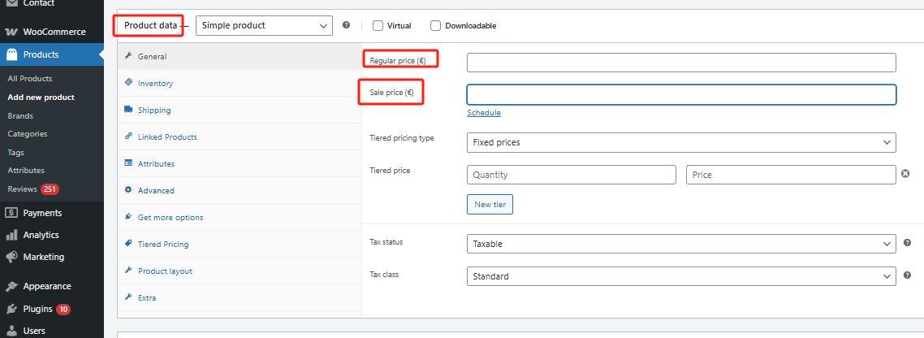Click the Product layout wrench icon
Viewport: 924px width, 338px height.
pyautogui.click(x=128, y=271)
